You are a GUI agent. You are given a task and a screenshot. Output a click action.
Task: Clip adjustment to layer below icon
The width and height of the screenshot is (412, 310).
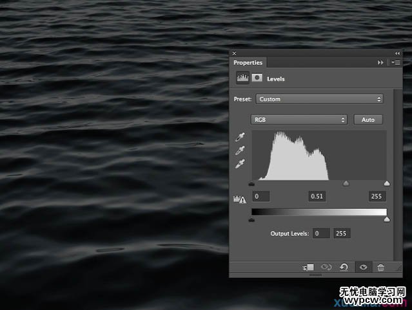(x=308, y=268)
